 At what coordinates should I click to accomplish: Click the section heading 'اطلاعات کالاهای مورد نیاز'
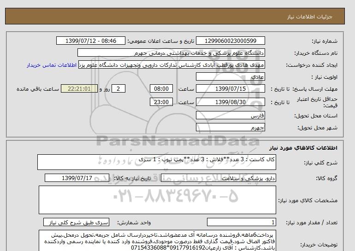(x=303, y=148)
